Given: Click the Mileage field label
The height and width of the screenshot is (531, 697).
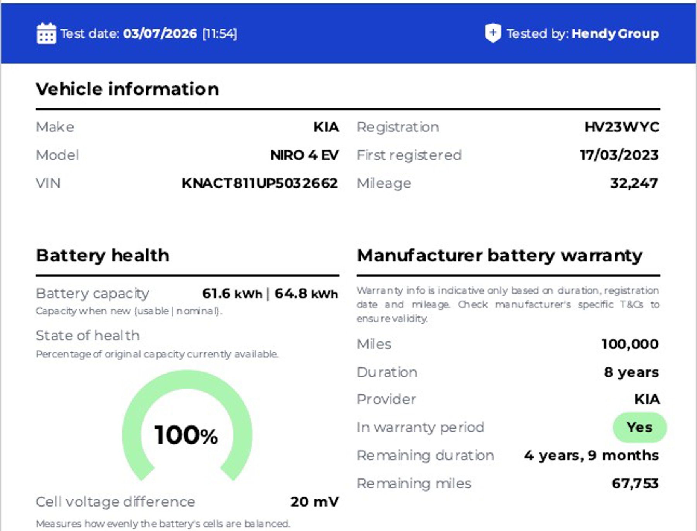Looking at the screenshot, I should (x=384, y=183).
